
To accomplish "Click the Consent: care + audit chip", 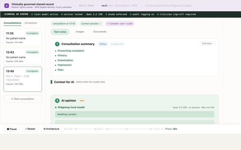I will point(120,24).
